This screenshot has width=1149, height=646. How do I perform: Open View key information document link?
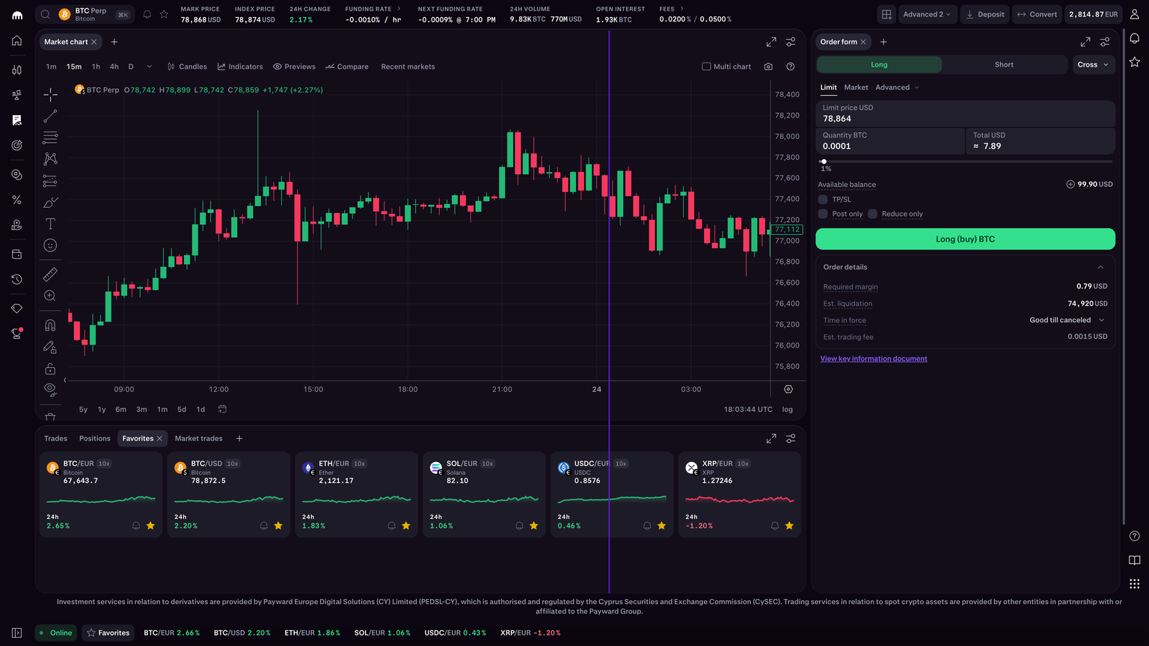tap(874, 359)
